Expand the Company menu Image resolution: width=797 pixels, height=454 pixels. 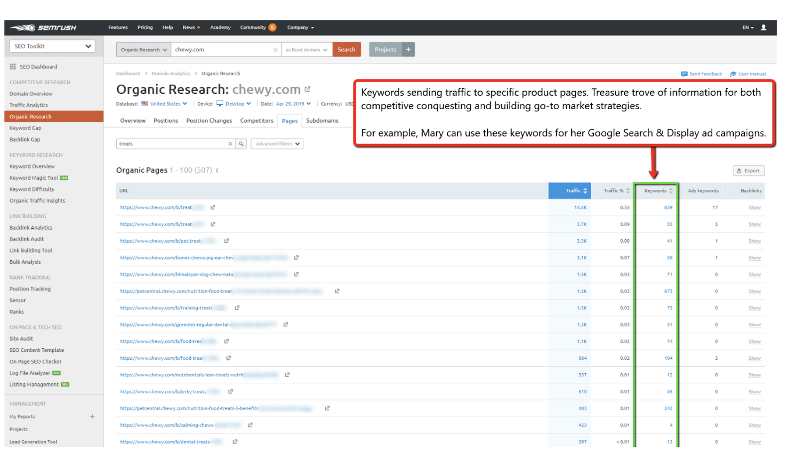pos(300,27)
